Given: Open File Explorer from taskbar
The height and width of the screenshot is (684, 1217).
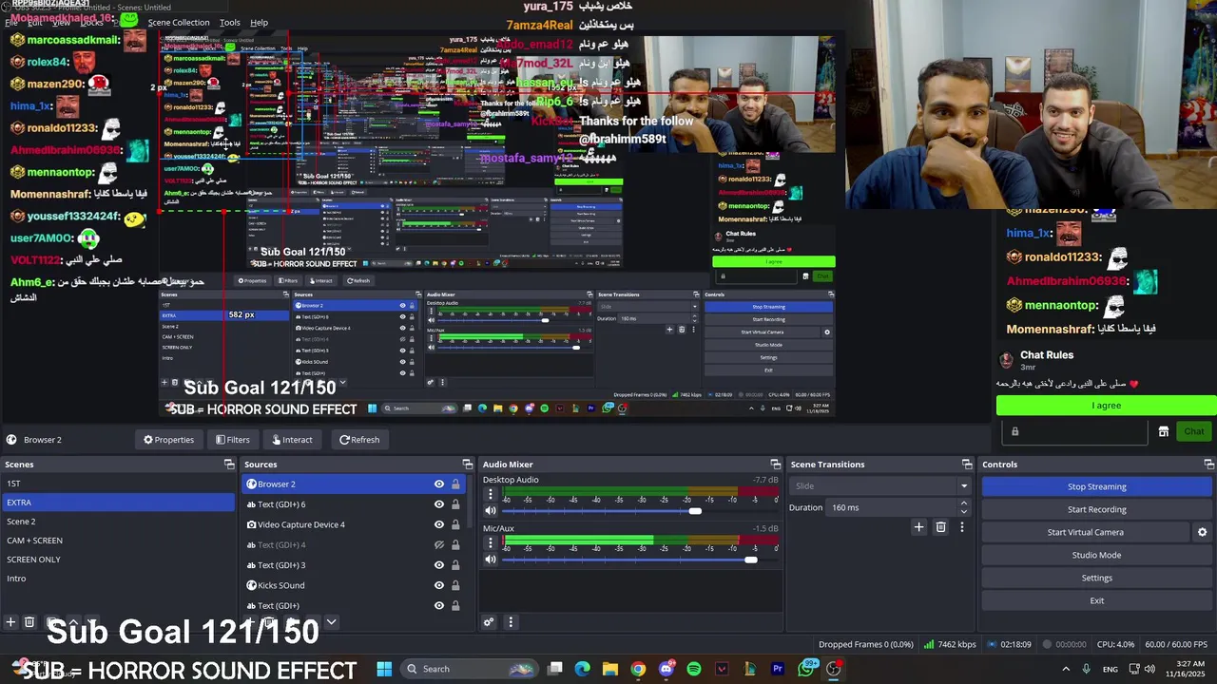Looking at the screenshot, I should (x=609, y=669).
